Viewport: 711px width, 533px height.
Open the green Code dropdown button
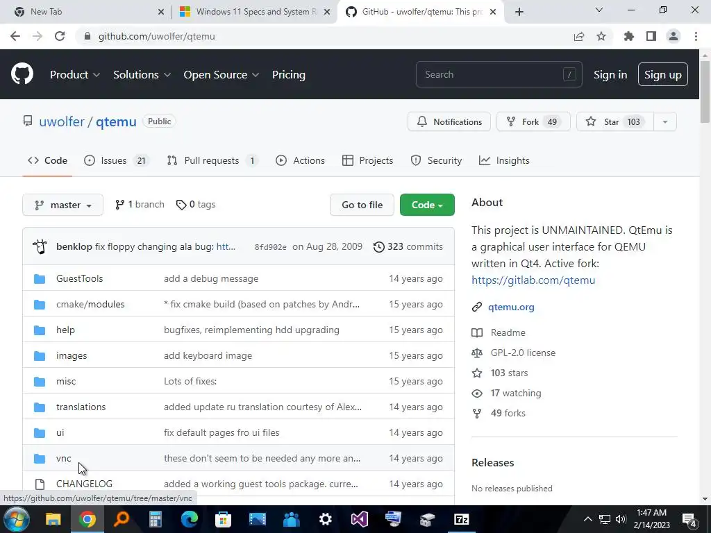pyautogui.click(x=427, y=205)
